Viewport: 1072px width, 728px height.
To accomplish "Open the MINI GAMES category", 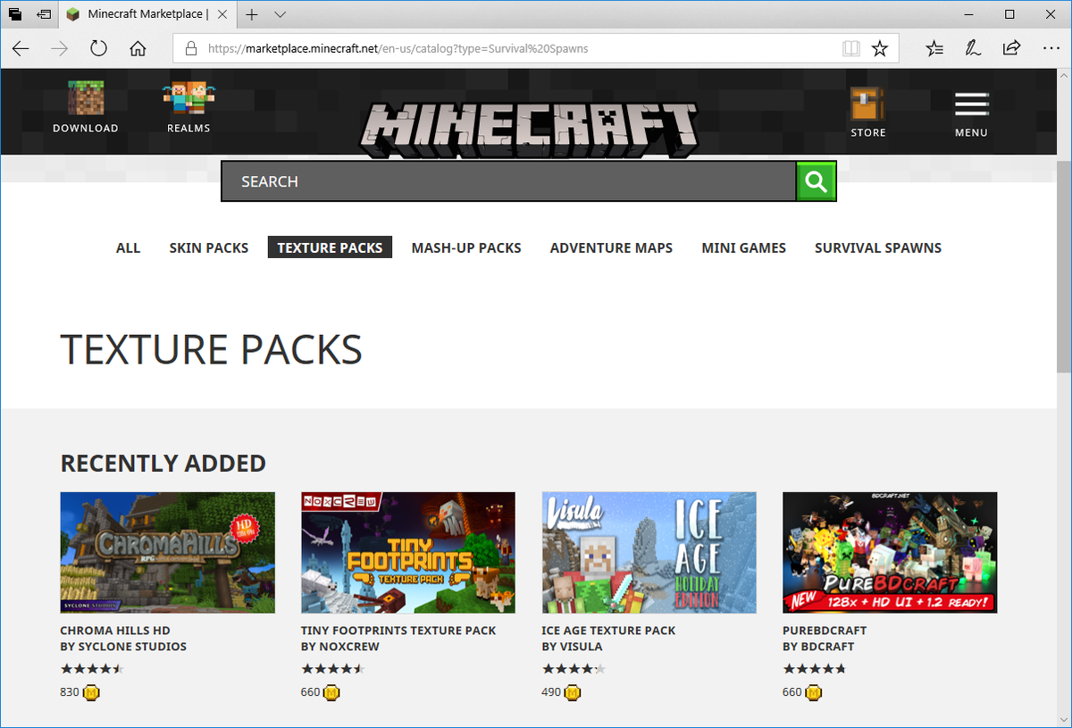I will (x=743, y=247).
